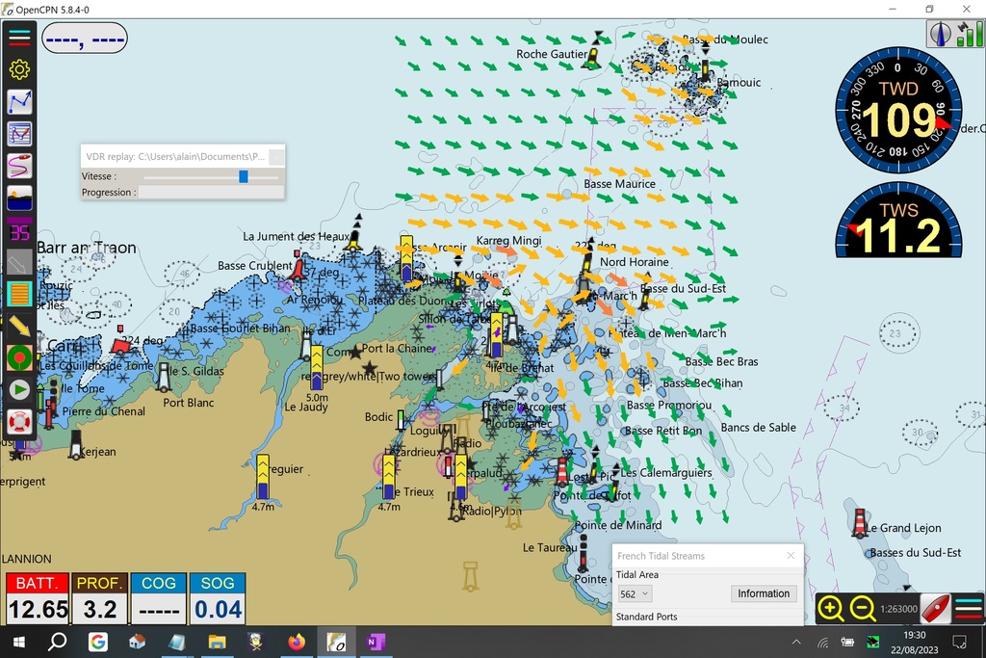Click the green GPS signal bars icon

pyautogui.click(x=970, y=34)
